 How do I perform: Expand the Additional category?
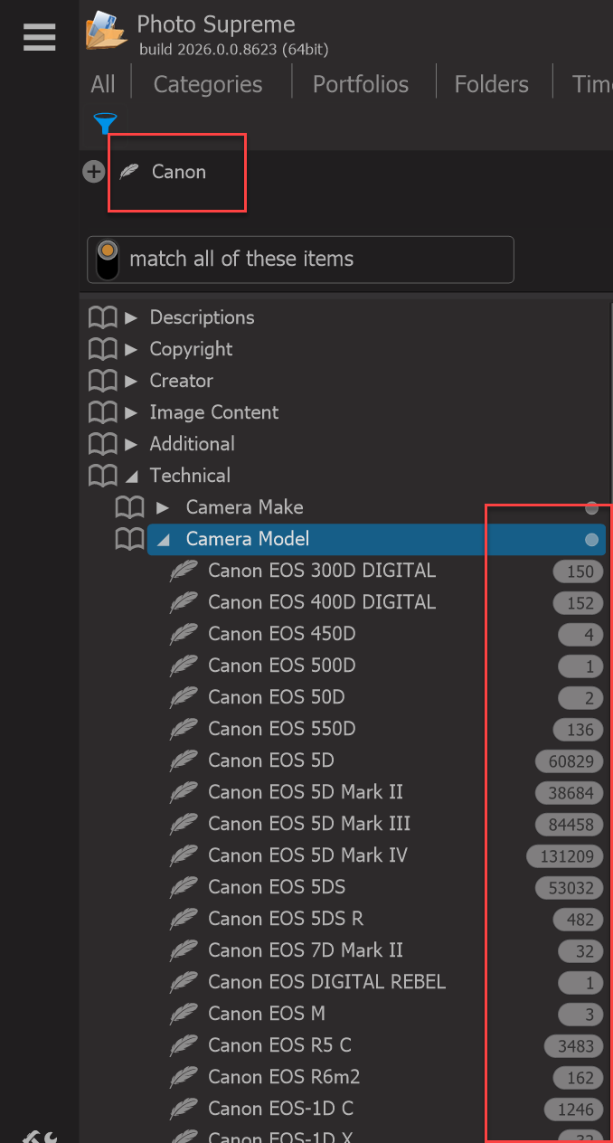pyautogui.click(x=131, y=444)
